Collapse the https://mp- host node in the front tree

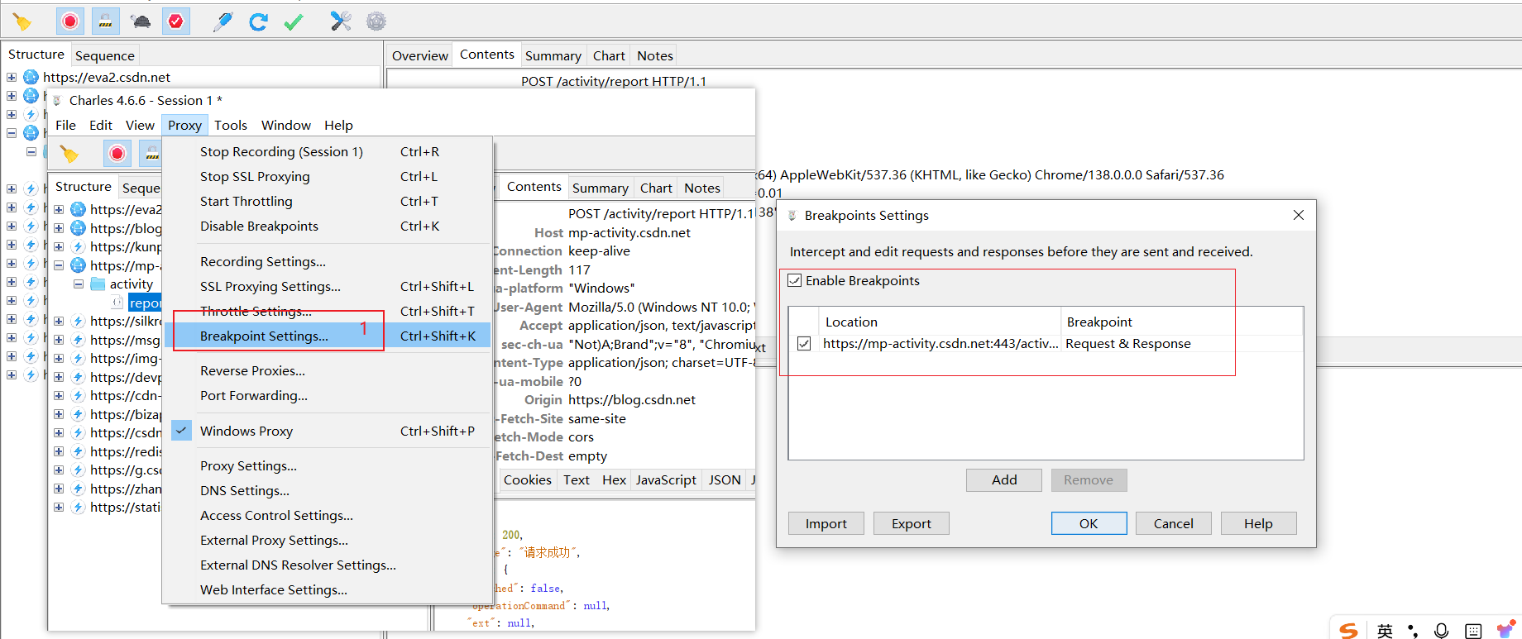point(59,265)
